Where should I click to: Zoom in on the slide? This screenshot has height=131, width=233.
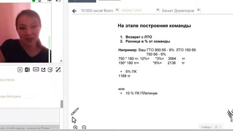click(75, 127)
